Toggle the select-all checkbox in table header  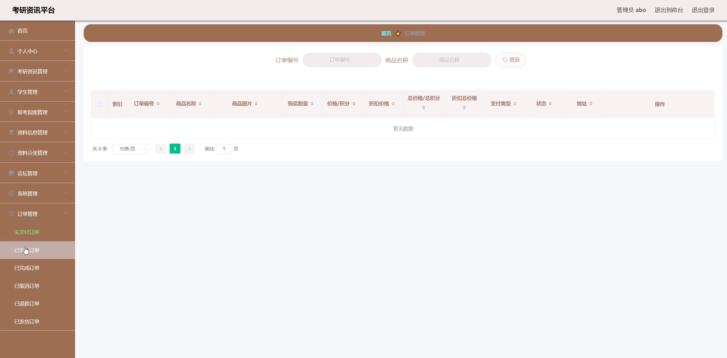100,104
